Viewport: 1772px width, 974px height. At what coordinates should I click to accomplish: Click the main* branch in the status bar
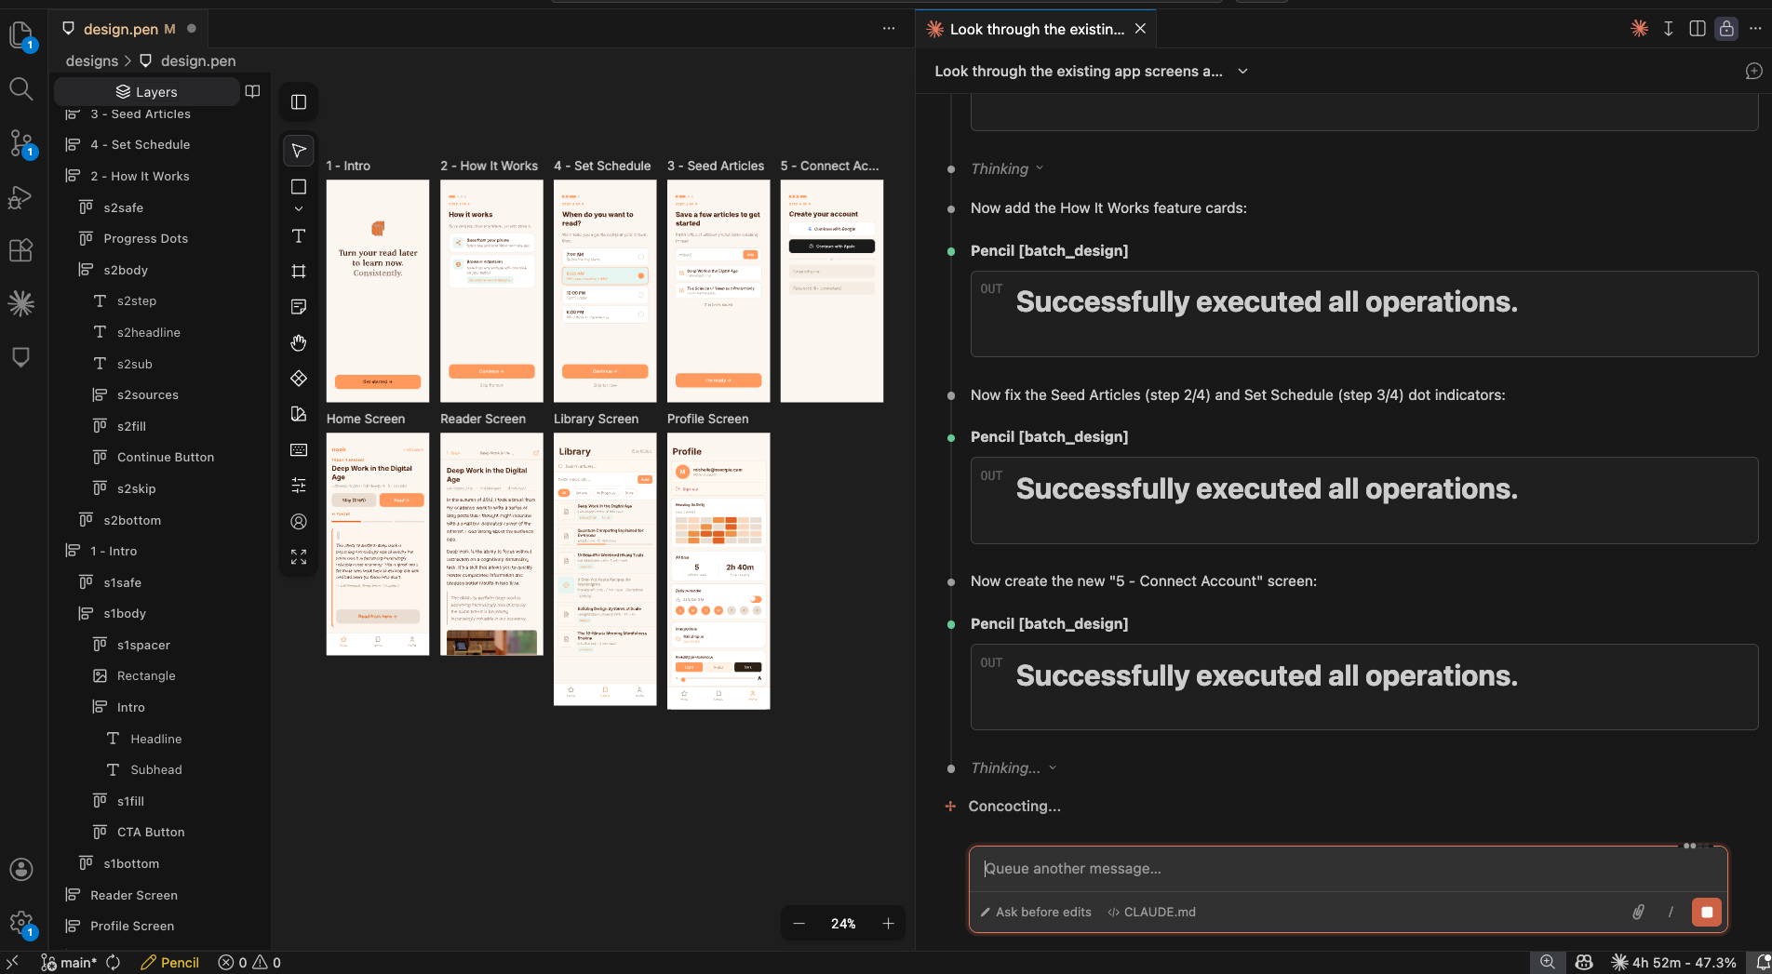pyautogui.click(x=69, y=963)
